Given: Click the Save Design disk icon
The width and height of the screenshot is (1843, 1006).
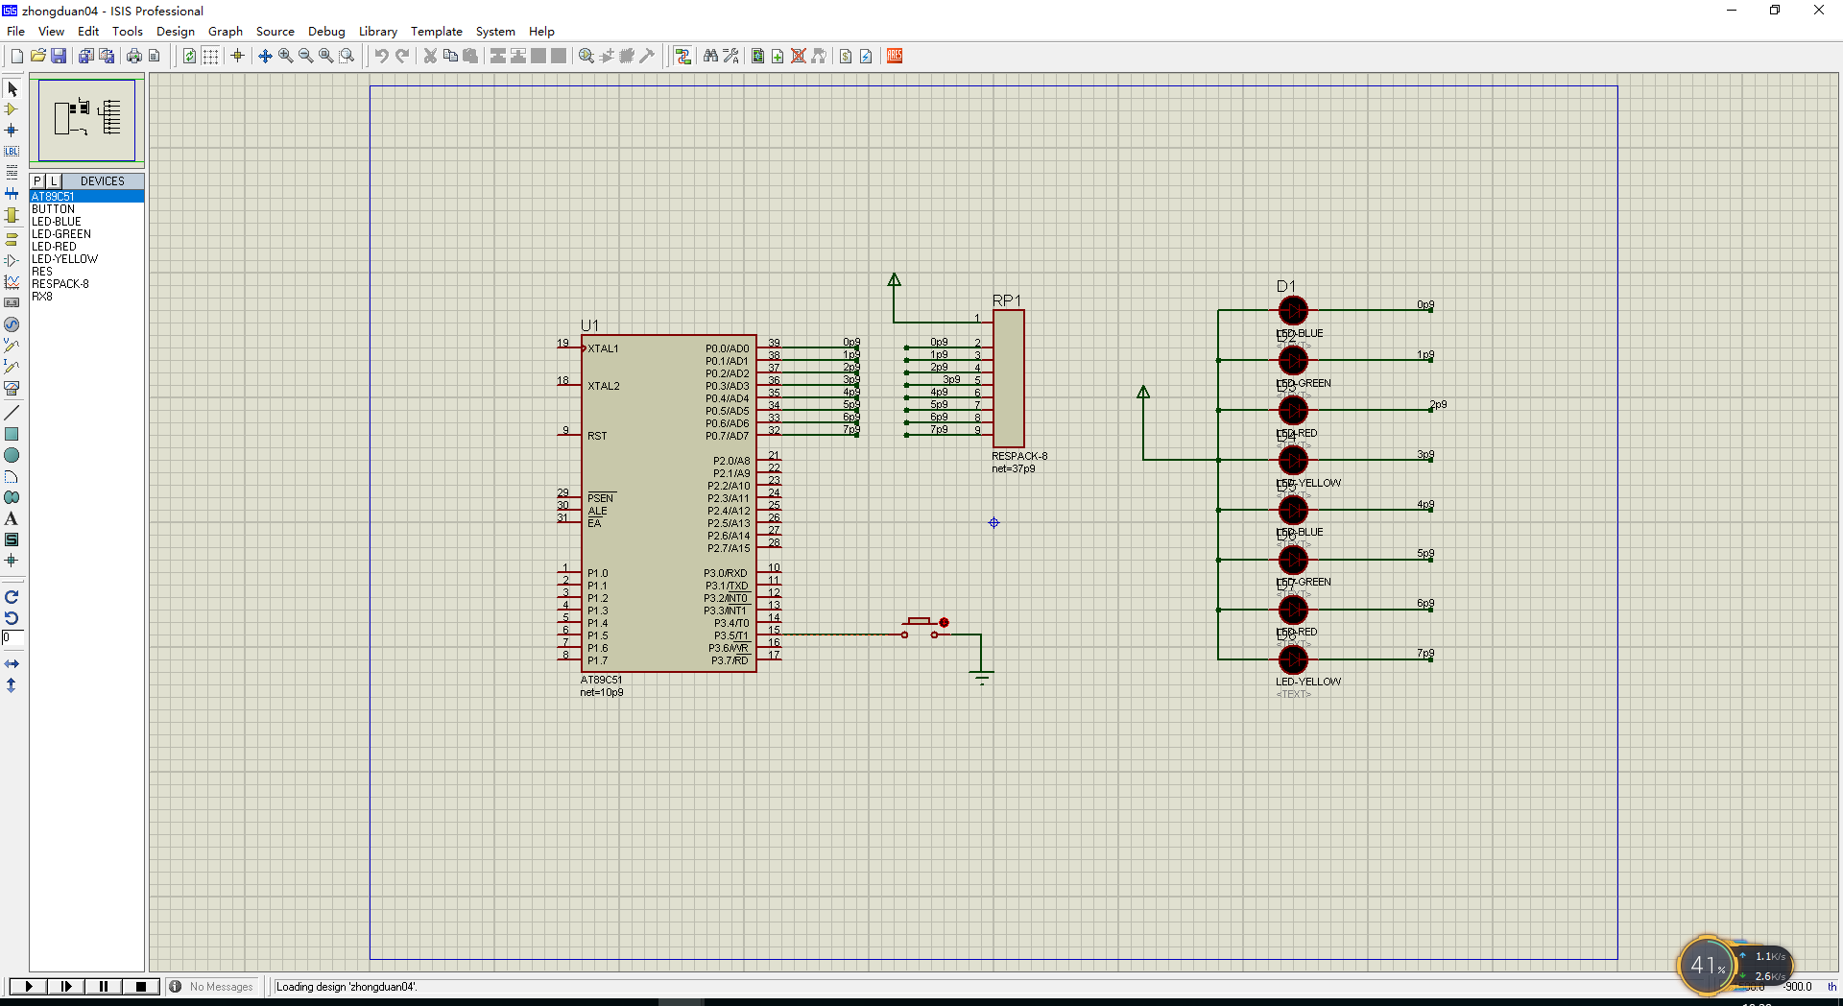Looking at the screenshot, I should [59, 56].
